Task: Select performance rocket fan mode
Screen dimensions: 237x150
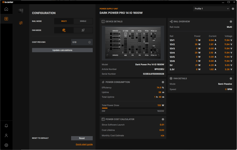Action: [83, 30]
